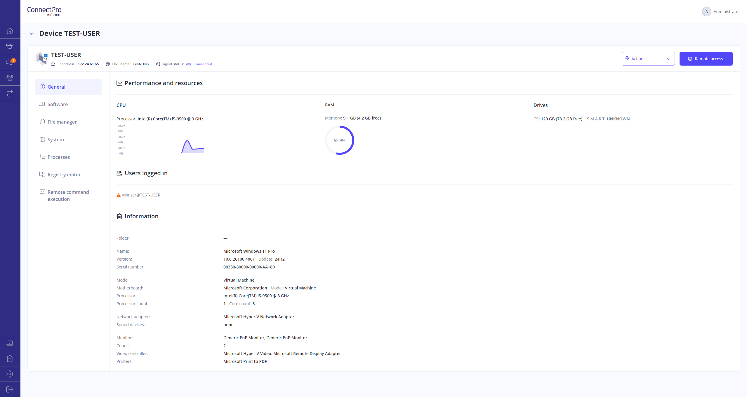This screenshot has width=747, height=397.
Task: Click the Remote access button
Action: tap(706, 59)
